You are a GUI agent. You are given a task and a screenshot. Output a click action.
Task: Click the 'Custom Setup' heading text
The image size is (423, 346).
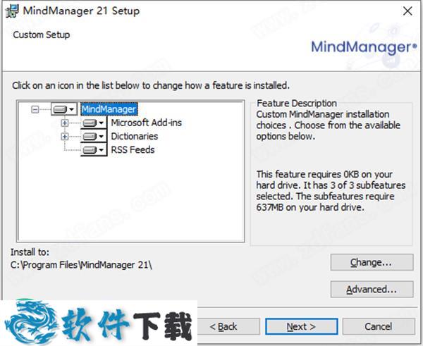point(42,35)
